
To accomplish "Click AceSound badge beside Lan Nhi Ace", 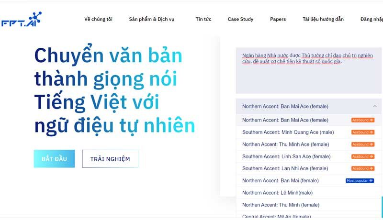I will (363, 168).
